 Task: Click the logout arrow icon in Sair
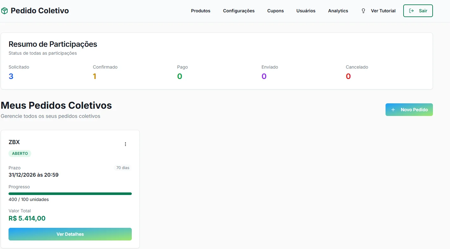411,11
